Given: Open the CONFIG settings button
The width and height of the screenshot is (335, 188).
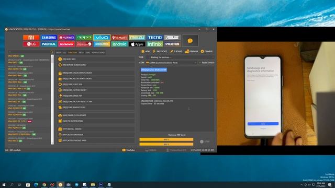Looking at the screenshot, I should [x=207, y=51].
